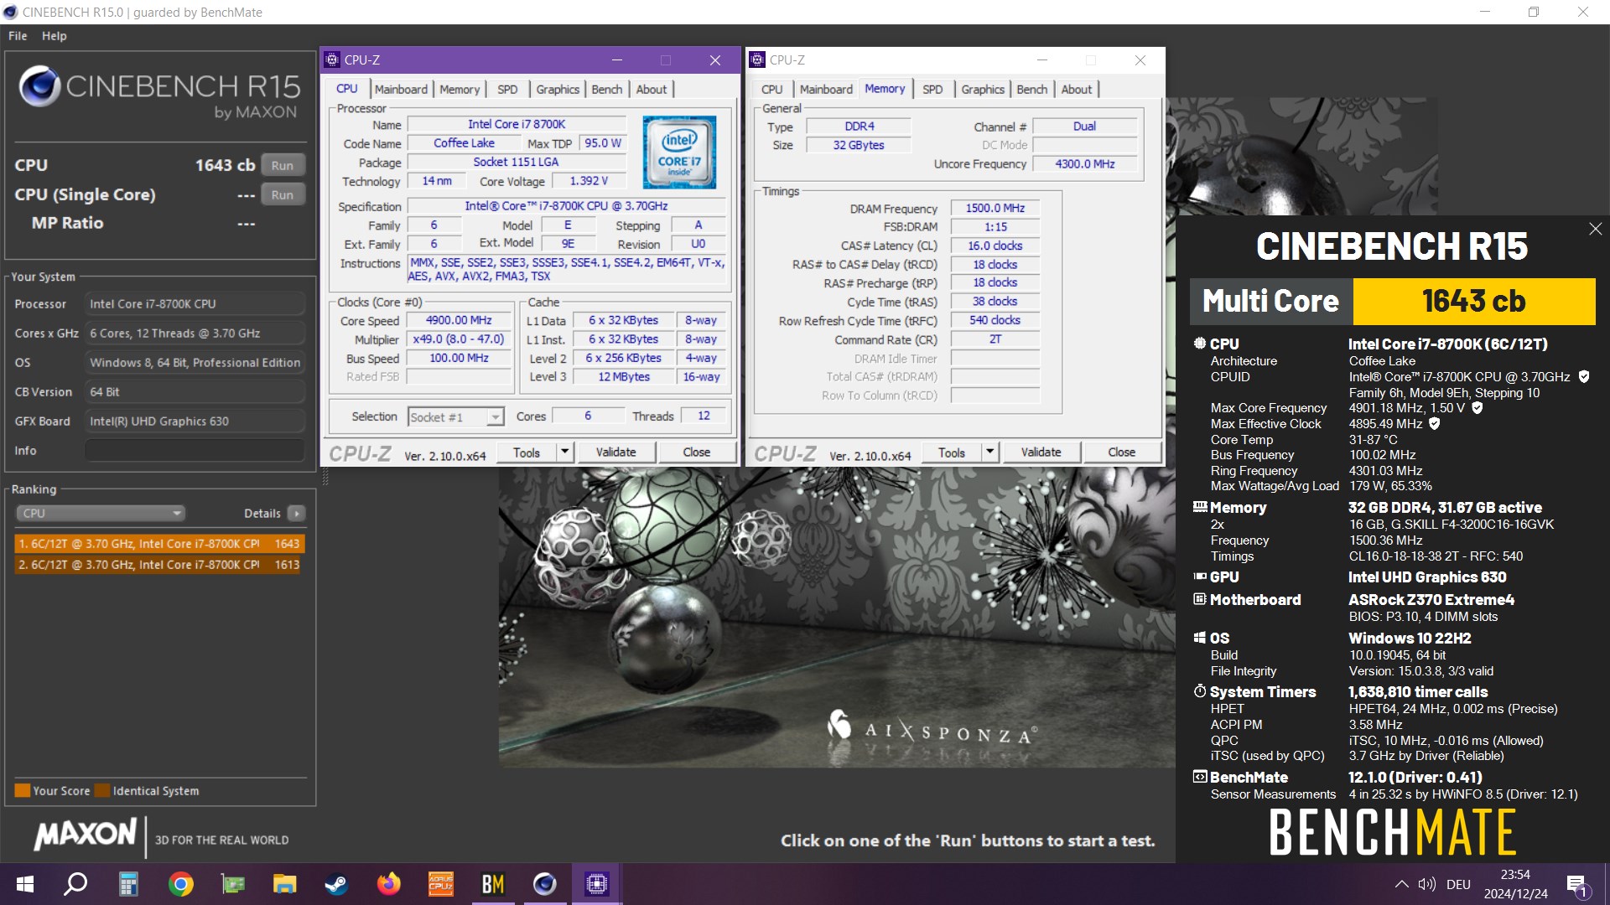Run the CPU multi-core test
This screenshot has height=905, width=1610.
283,165
